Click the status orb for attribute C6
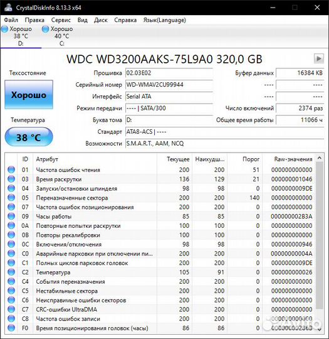This screenshot has width=329, height=339. (x=11, y=300)
